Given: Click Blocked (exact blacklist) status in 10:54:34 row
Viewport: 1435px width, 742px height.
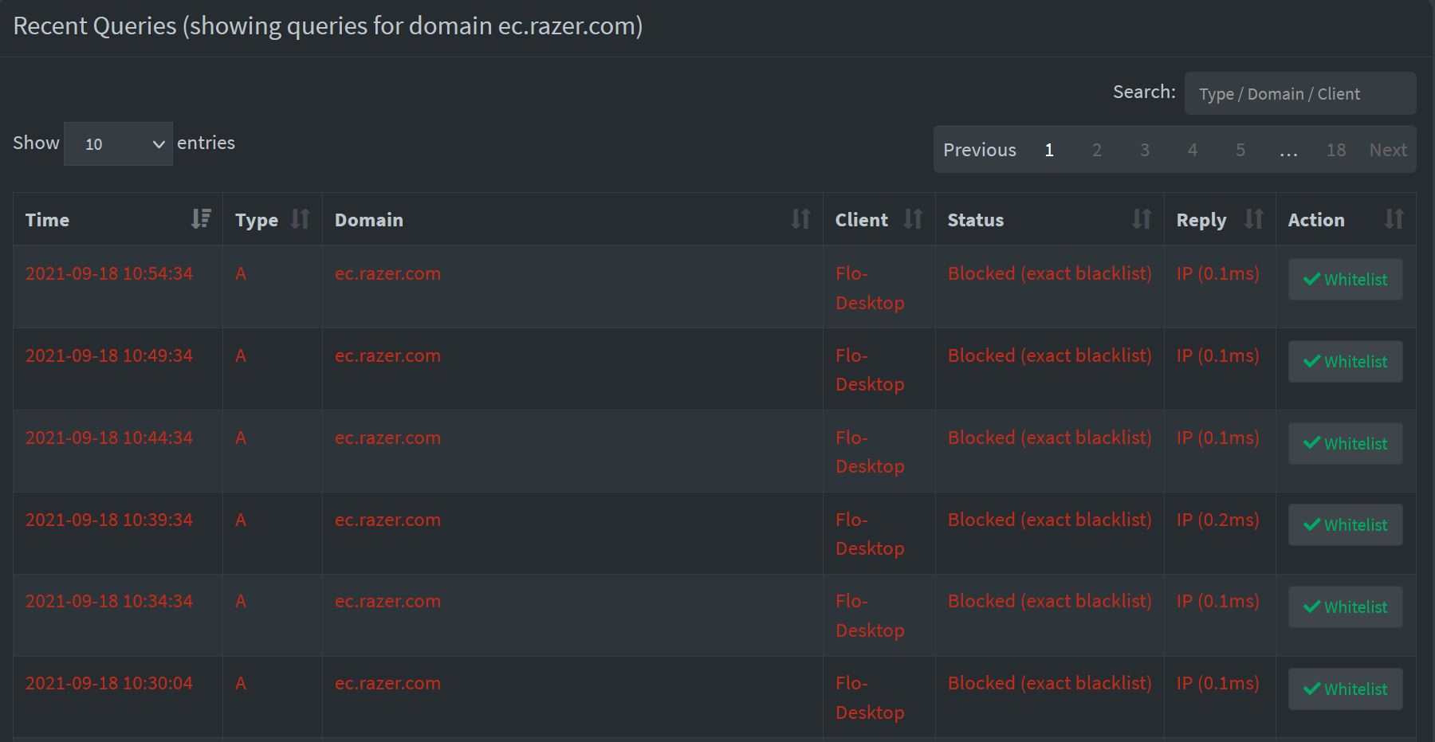Looking at the screenshot, I should point(1050,273).
